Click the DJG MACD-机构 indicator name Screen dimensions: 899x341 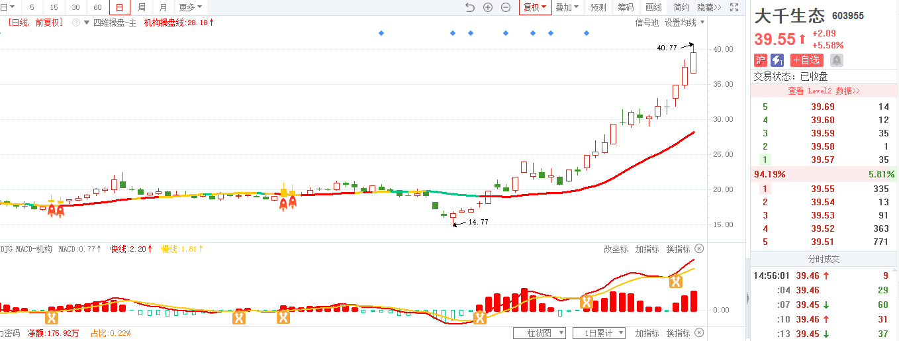(26, 249)
